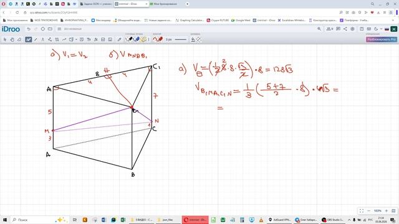
Task: Click the iDroo logo
Action: click(11, 29)
